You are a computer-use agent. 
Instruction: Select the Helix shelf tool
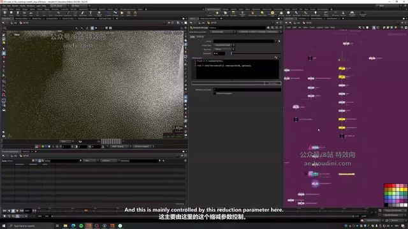[135, 13]
